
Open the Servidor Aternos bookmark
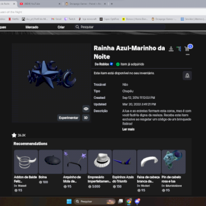pyautogui.click(x=193, y=19)
